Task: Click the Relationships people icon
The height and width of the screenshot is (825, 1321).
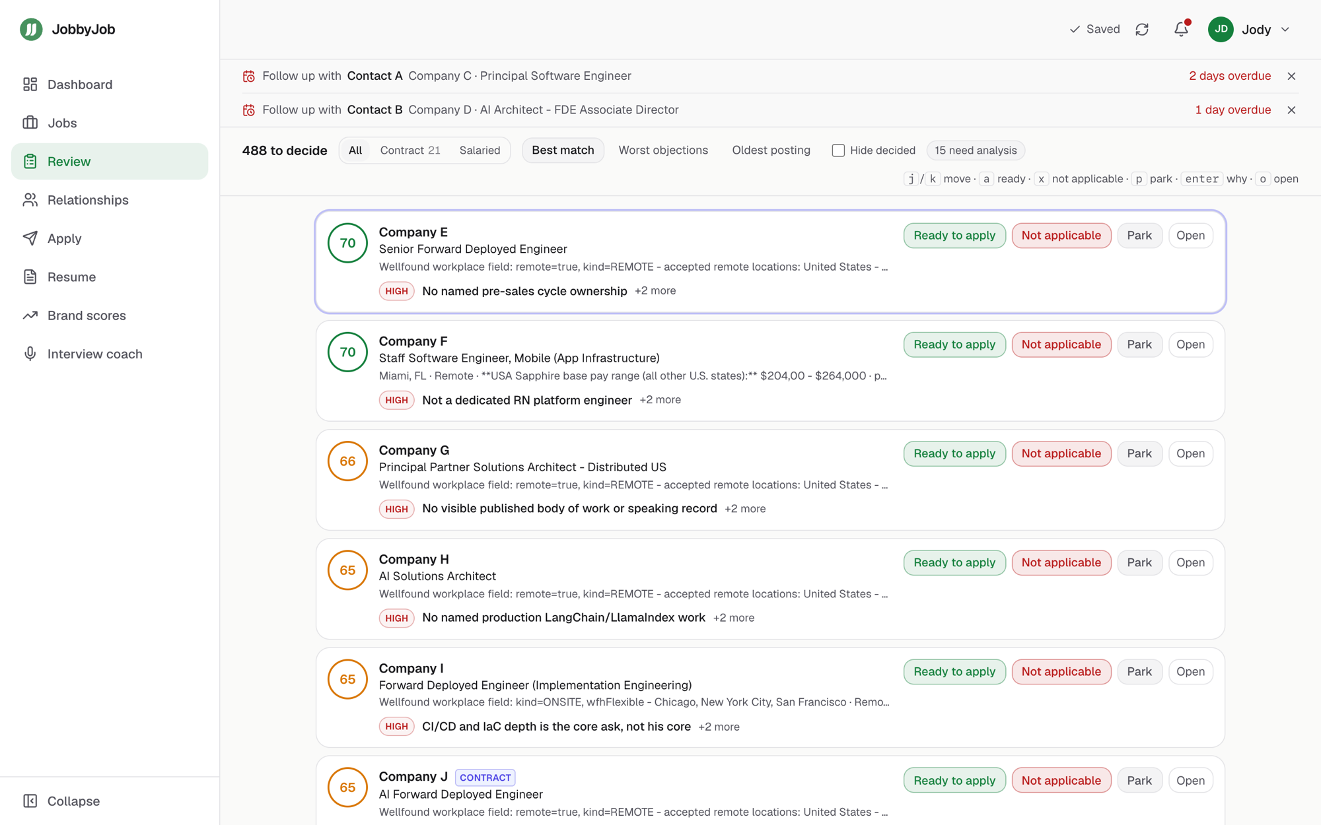Action: click(x=30, y=200)
